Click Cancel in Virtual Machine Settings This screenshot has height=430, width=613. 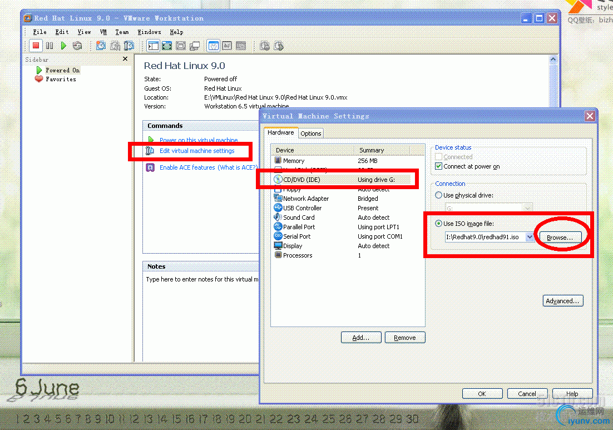point(527,394)
